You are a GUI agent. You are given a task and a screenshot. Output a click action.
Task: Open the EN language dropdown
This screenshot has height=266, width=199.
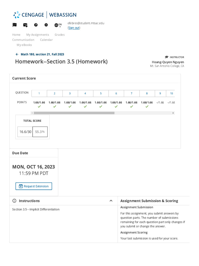tap(58, 25)
